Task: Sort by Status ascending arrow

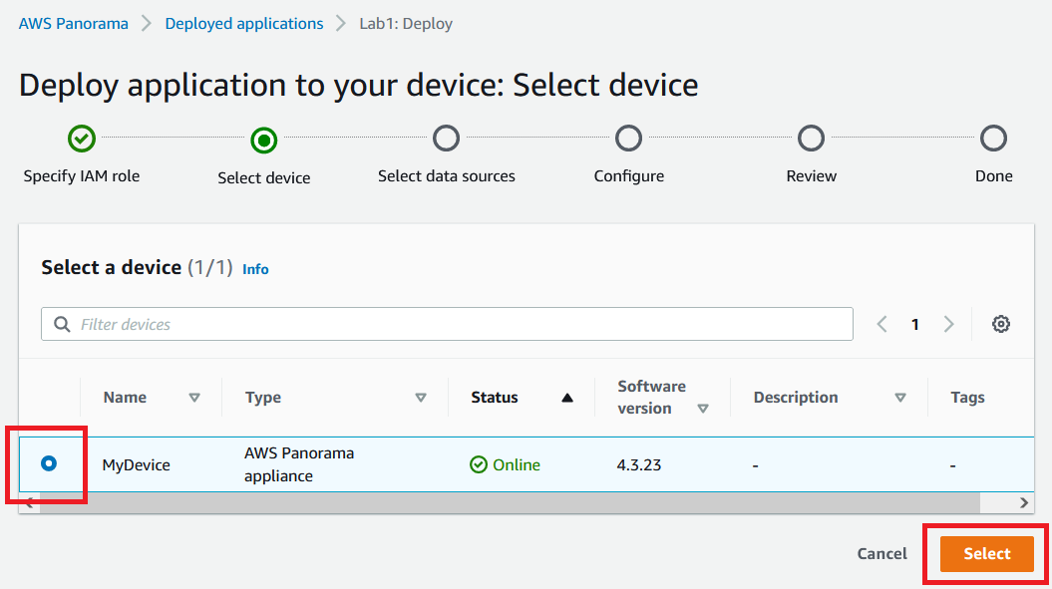Action: click(567, 398)
